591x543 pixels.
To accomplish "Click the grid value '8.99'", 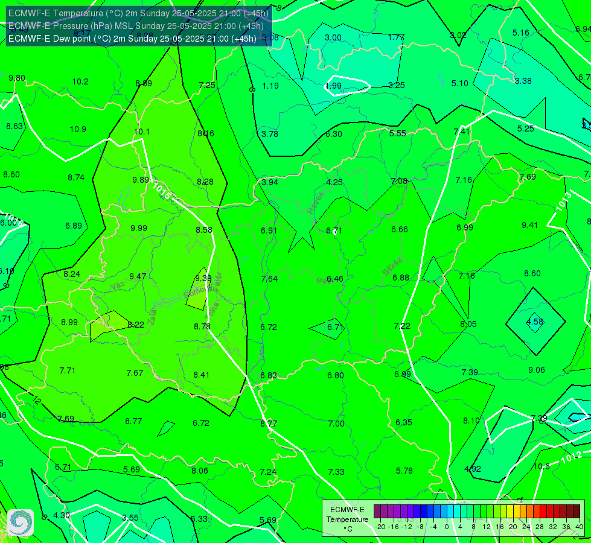I will pos(69,322).
